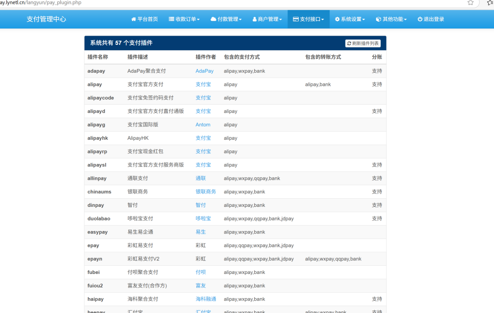494x313 pixels.
Task: Click the list icon beside 收款订单
Action: tap(171, 19)
